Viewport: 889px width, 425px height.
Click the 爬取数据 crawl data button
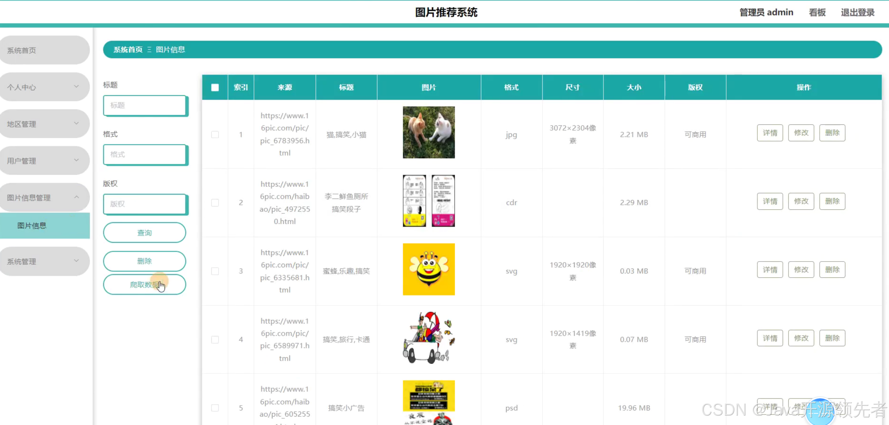[144, 284]
